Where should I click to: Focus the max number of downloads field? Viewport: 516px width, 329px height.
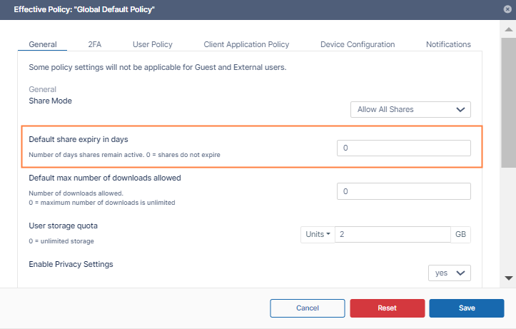(403, 191)
